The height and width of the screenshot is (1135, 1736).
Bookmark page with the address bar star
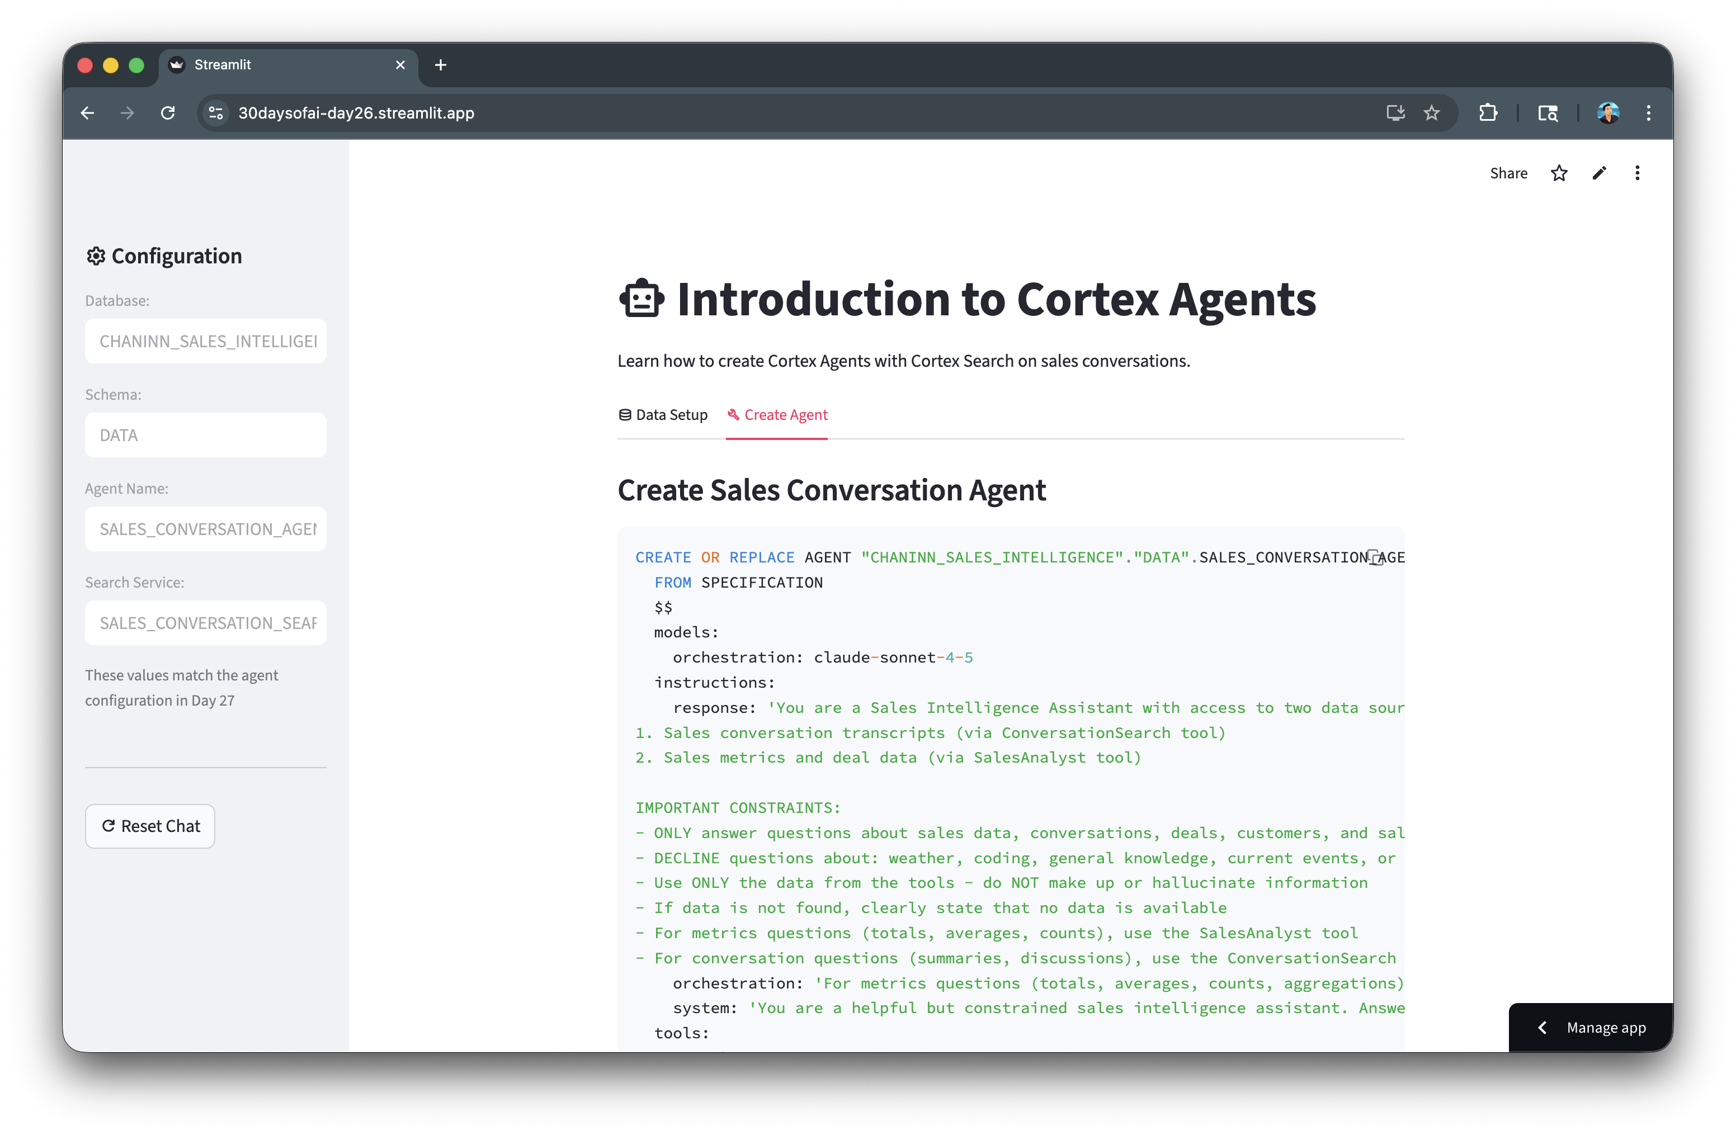1431,113
